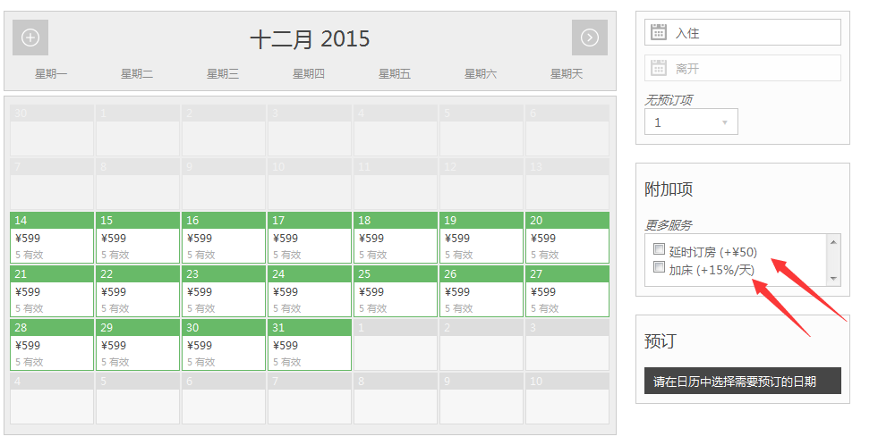This screenshot has height=445, width=878.
Task: Click the 离开 check-out date field
Action: tap(743, 68)
